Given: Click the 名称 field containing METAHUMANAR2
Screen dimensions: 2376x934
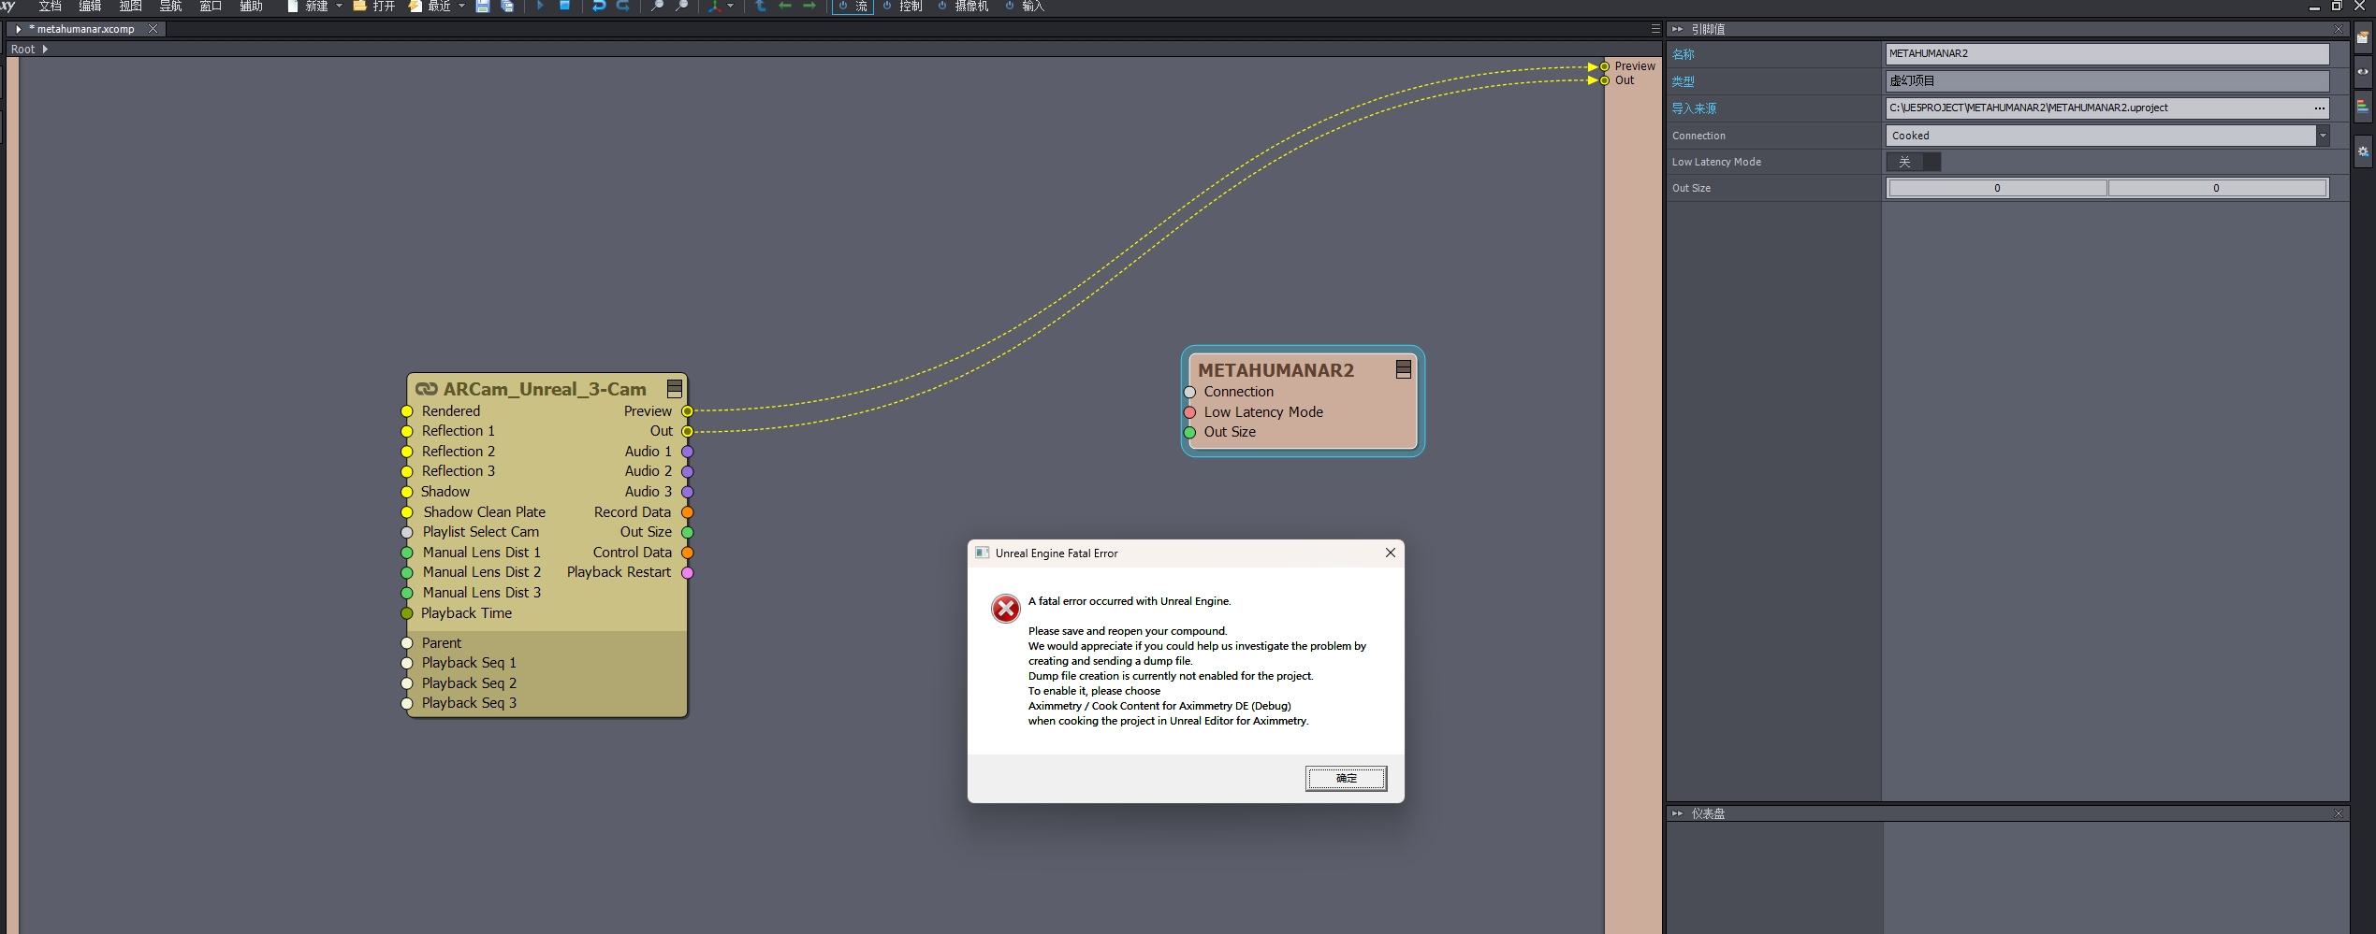Looking at the screenshot, I should pos(2106,53).
